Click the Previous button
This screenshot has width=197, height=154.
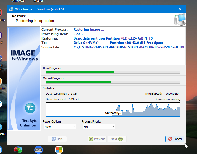click(x=97, y=139)
